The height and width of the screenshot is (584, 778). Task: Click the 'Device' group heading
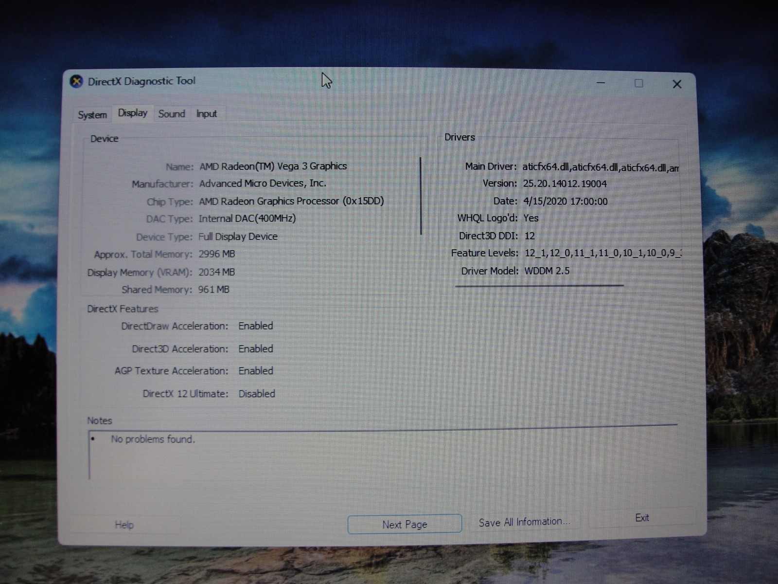(104, 139)
